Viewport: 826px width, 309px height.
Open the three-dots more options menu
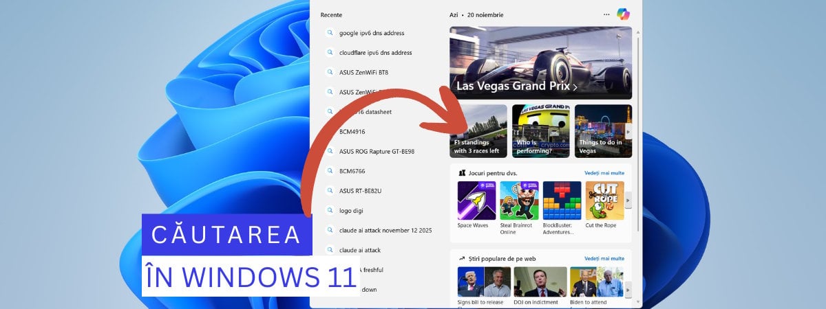606,14
